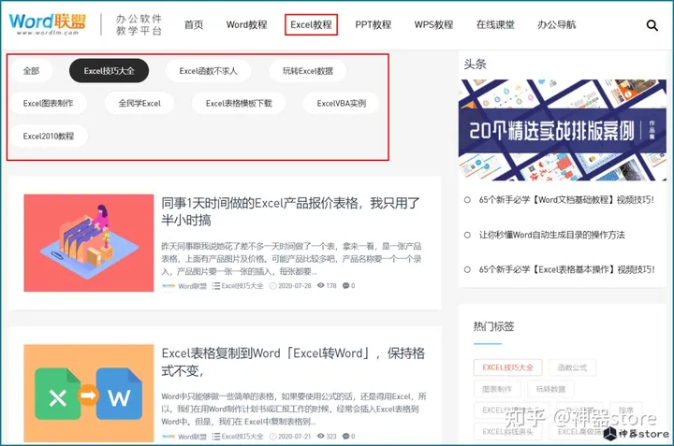The image size is (674, 446).
Task: Click the bullet circle before 65个新手必学 Word文档基础教程
Action: 467,199
